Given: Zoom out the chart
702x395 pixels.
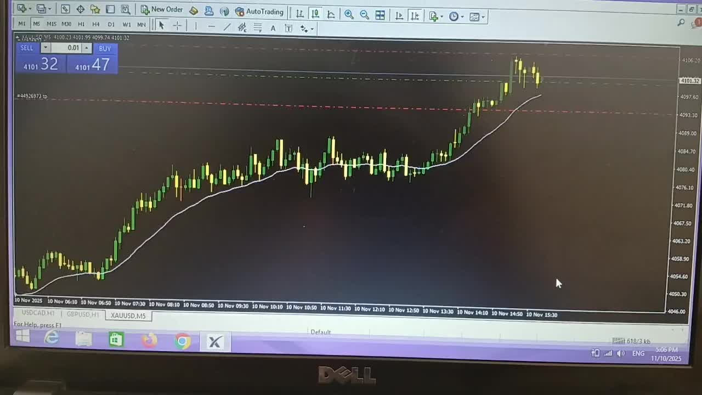Looking at the screenshot, I should (364, 15).
